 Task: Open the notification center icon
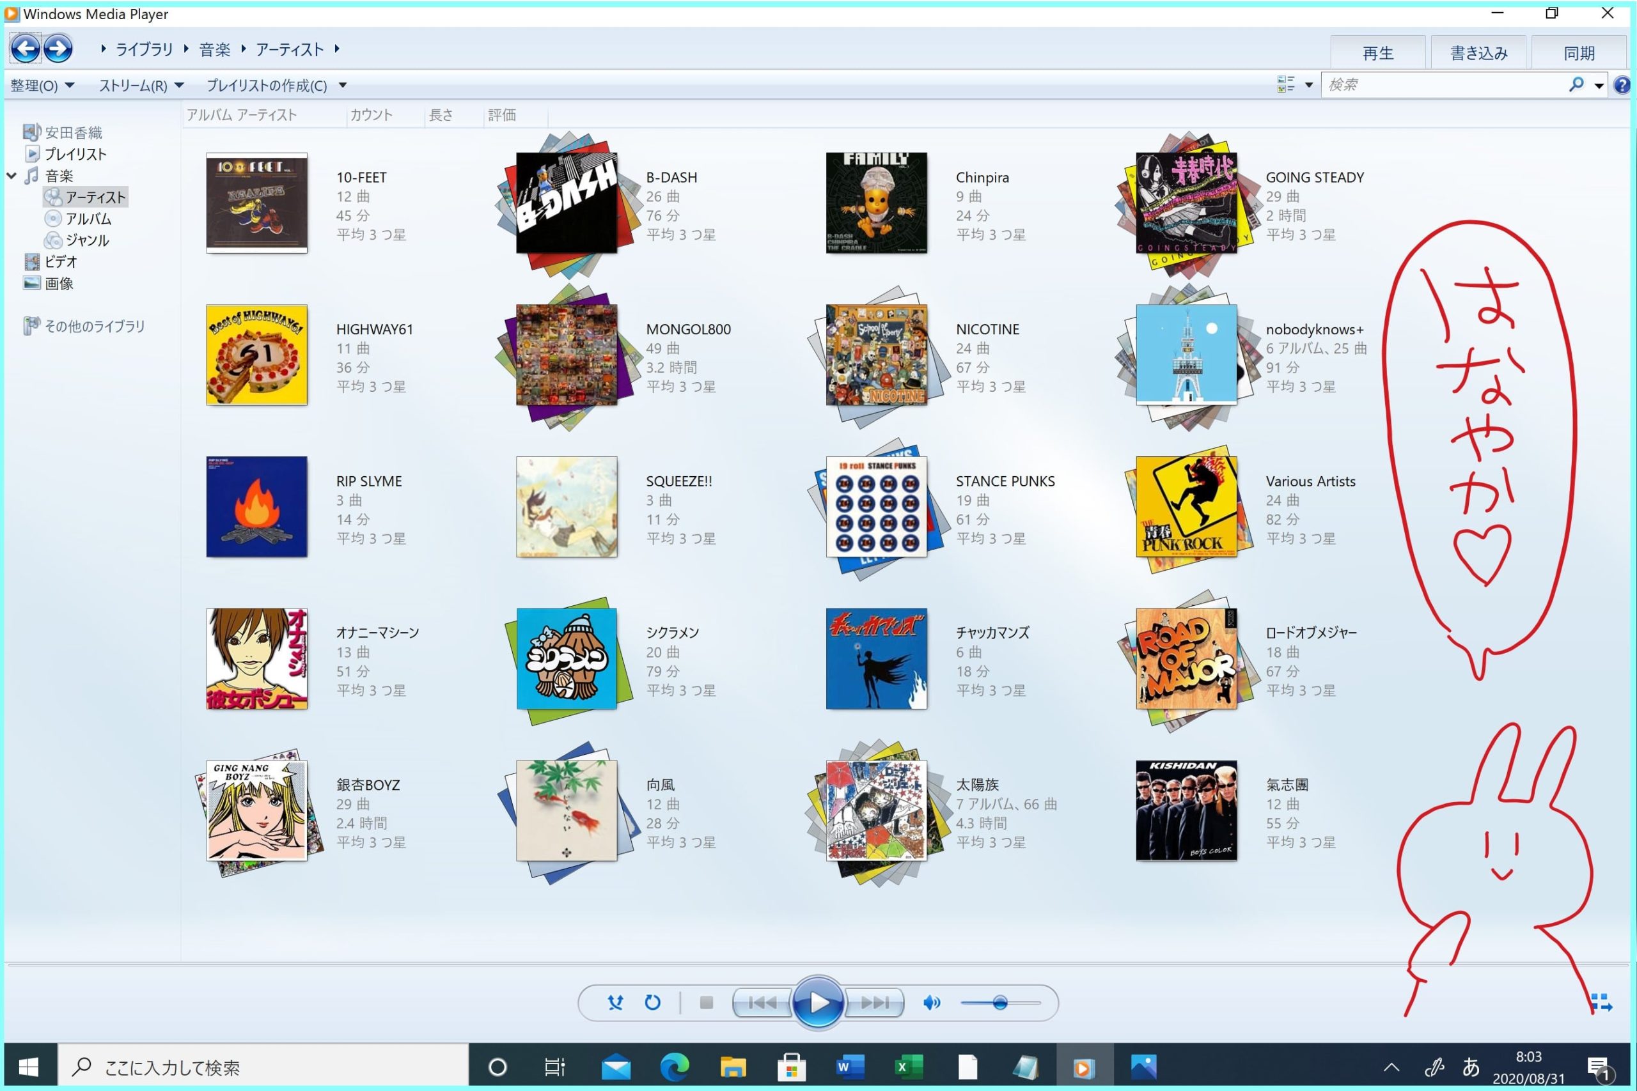click(x=1599, y=1067)
